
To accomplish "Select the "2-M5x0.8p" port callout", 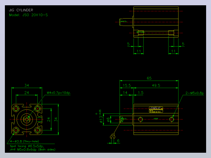I will [194, 93].
